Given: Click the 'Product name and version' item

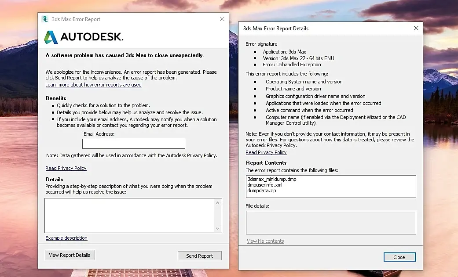Looking at the screenshot, I should 293,89.
